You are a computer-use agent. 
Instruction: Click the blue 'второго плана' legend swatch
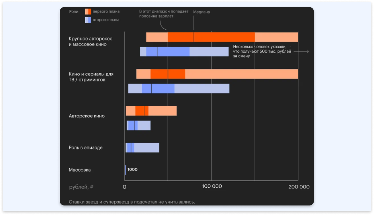[x=88, y=20]
